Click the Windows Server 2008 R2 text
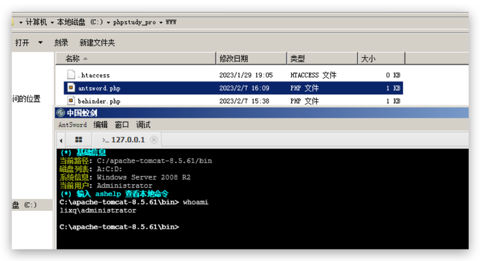Screen dimensions: 481x261 [x=143, y=177]
